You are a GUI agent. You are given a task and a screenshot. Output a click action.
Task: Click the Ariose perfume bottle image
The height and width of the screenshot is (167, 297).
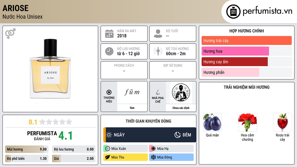[50, 69]
